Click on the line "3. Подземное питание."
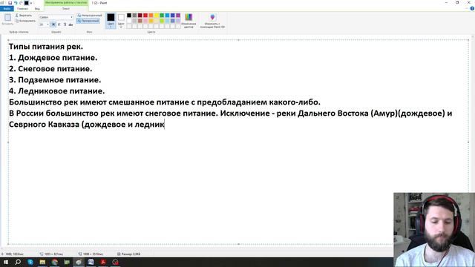The width and height of the screenshot is (475, 267). click(x=55, y=80)
